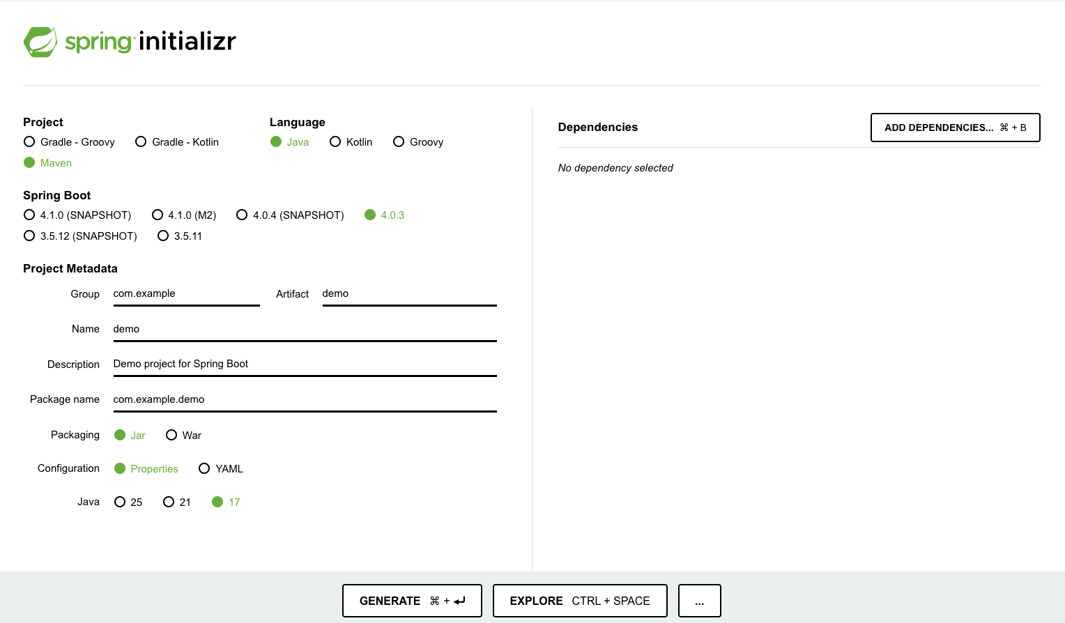Image resolution: width=1065 pixels, height=623 pixels.
Task: Open the Add Dependencies dialog
Action: coord(955,128)
